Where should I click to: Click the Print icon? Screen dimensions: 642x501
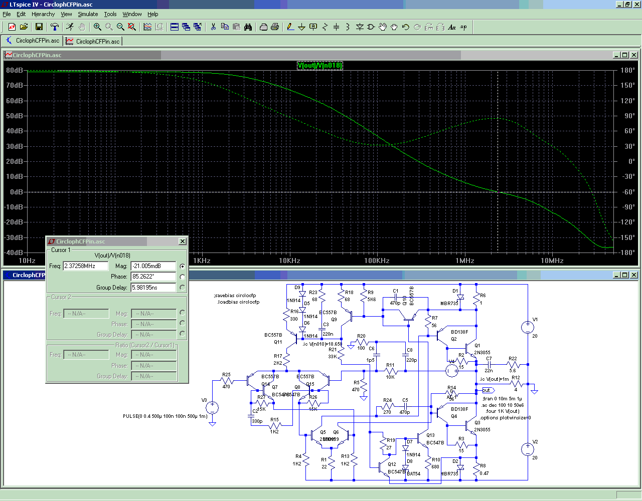tap(263, 27)
